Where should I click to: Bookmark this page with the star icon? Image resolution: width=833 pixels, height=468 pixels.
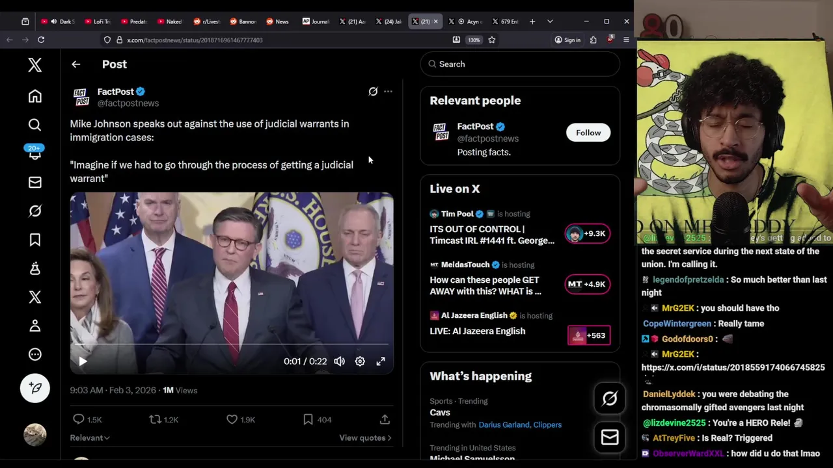pos(492,40)
